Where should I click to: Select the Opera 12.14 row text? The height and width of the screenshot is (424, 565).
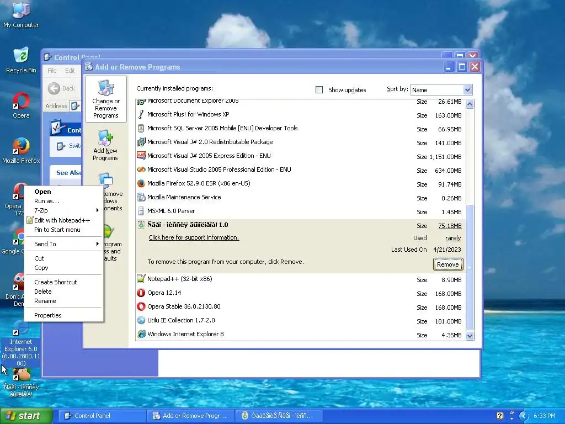[164, 293]
